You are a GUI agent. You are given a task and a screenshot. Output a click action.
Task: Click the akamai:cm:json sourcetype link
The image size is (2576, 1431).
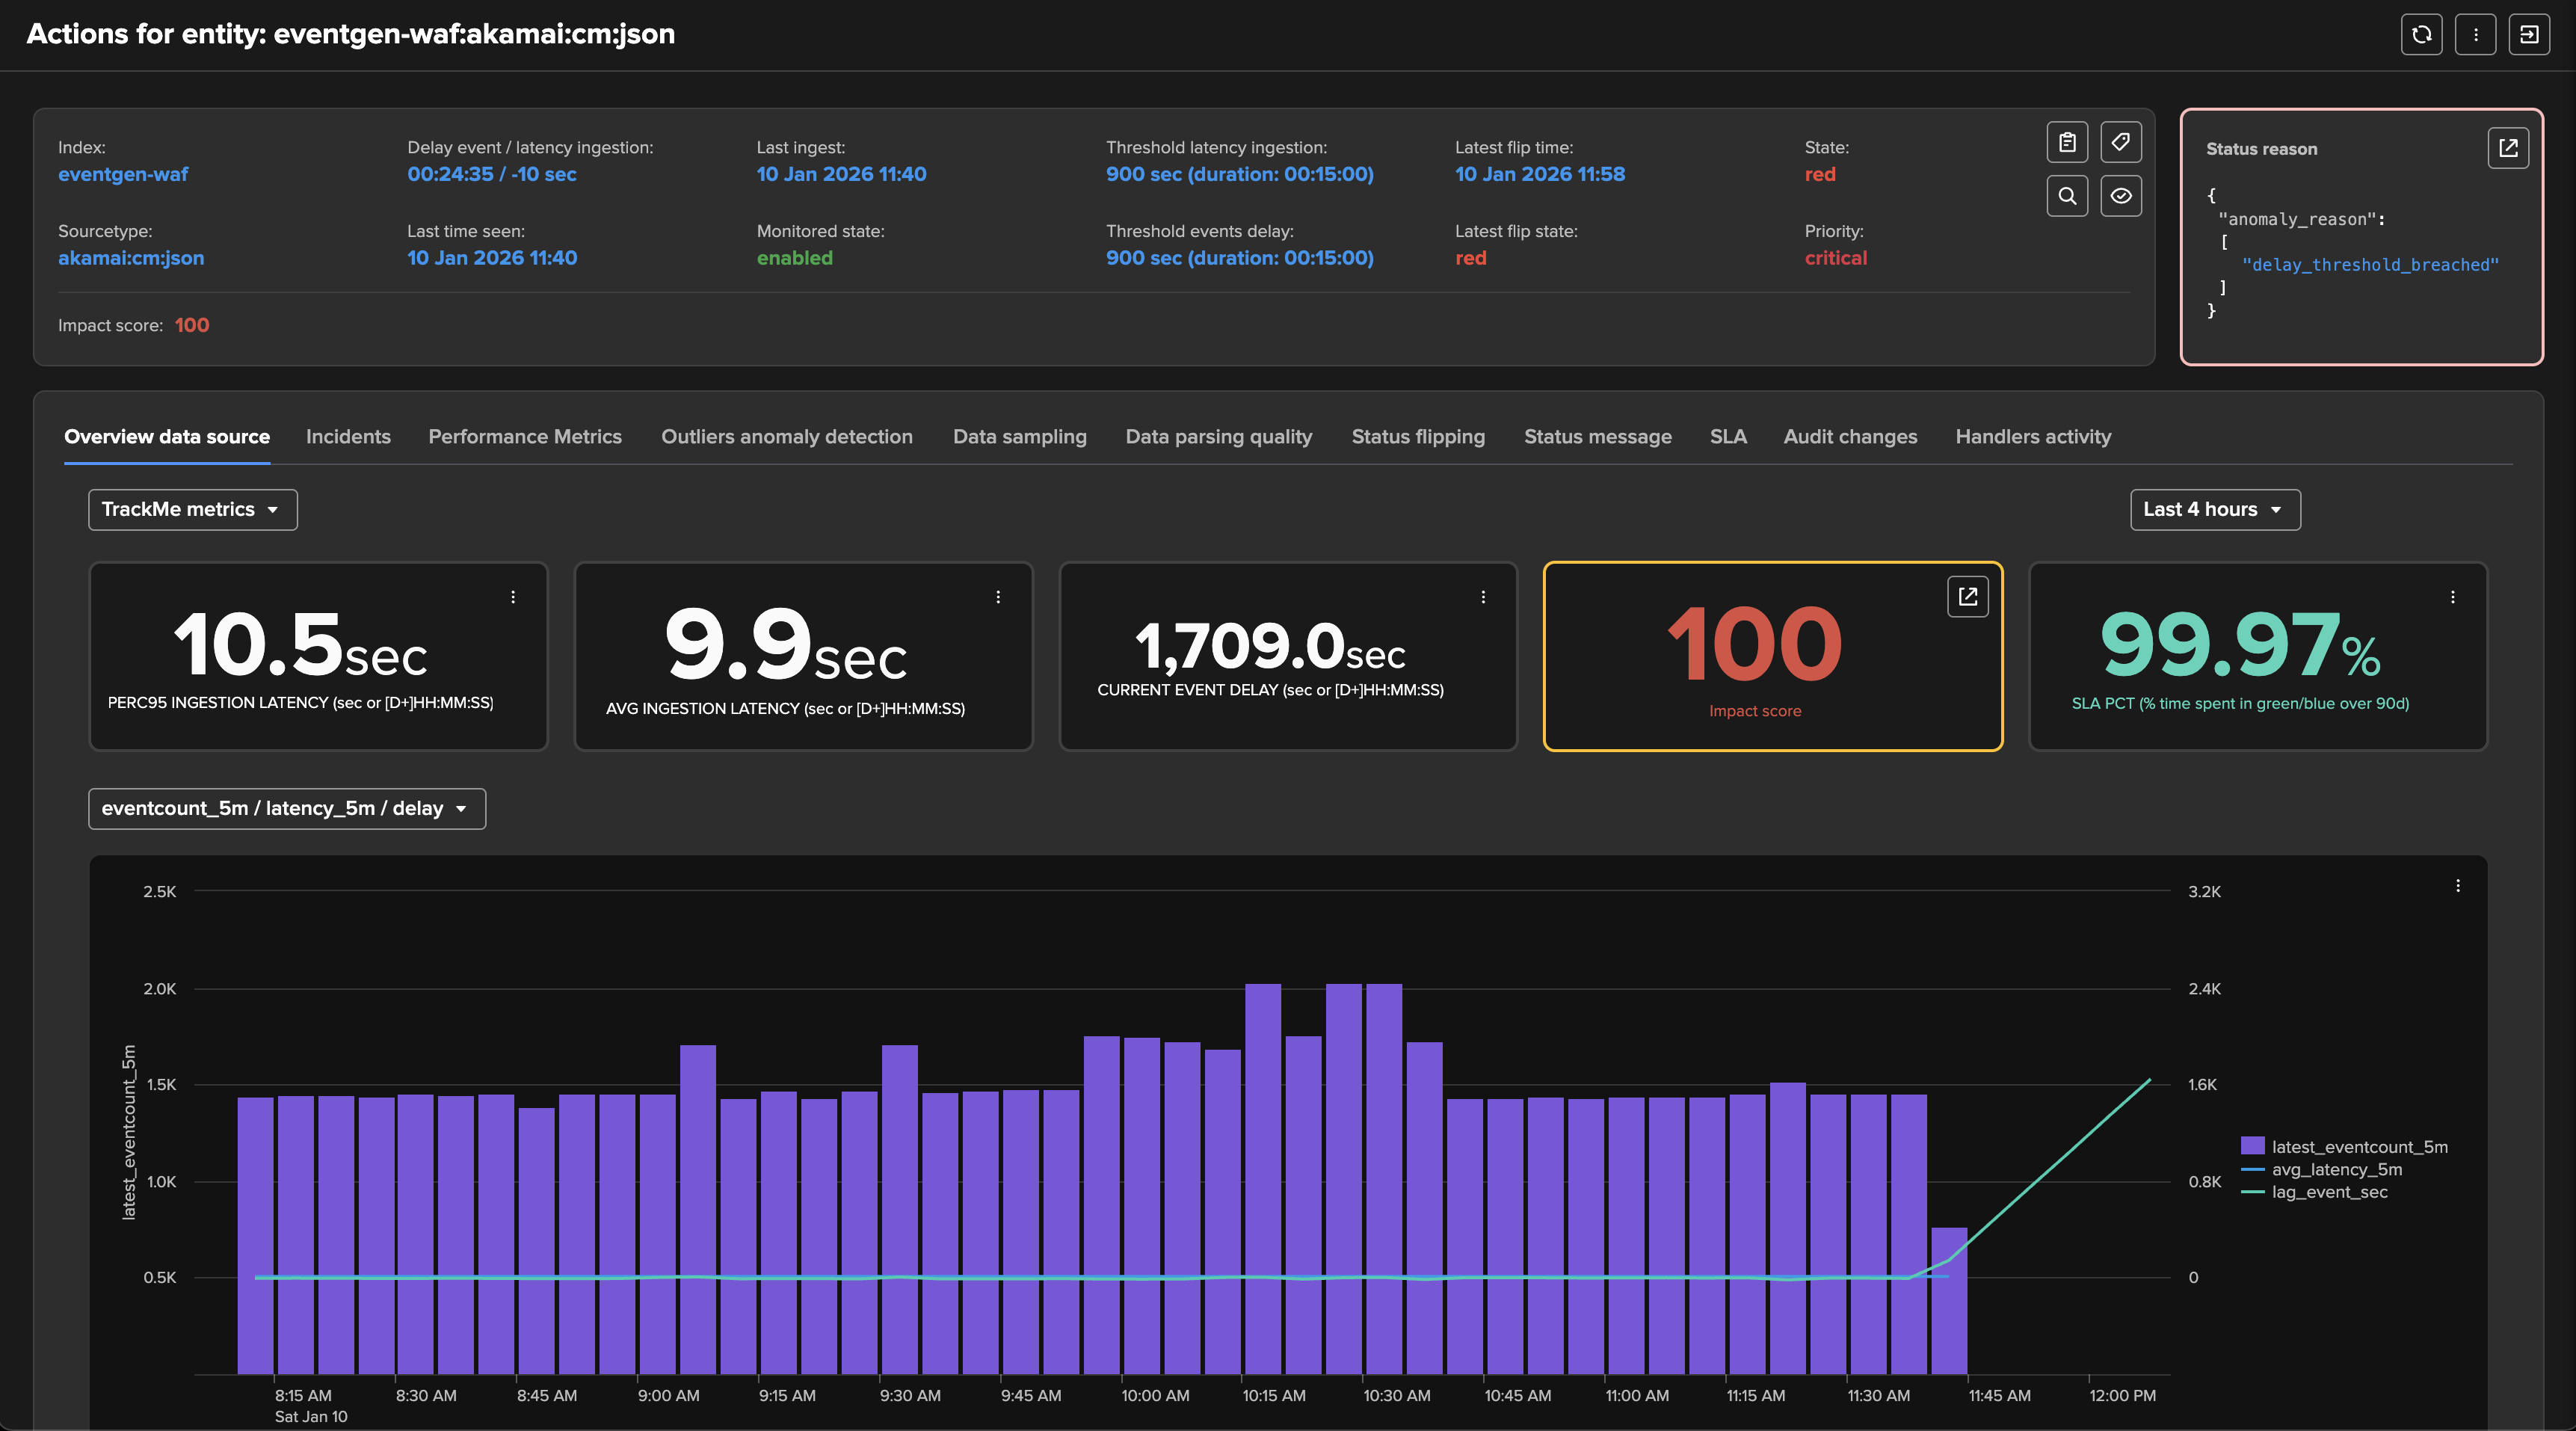(131, 258)
